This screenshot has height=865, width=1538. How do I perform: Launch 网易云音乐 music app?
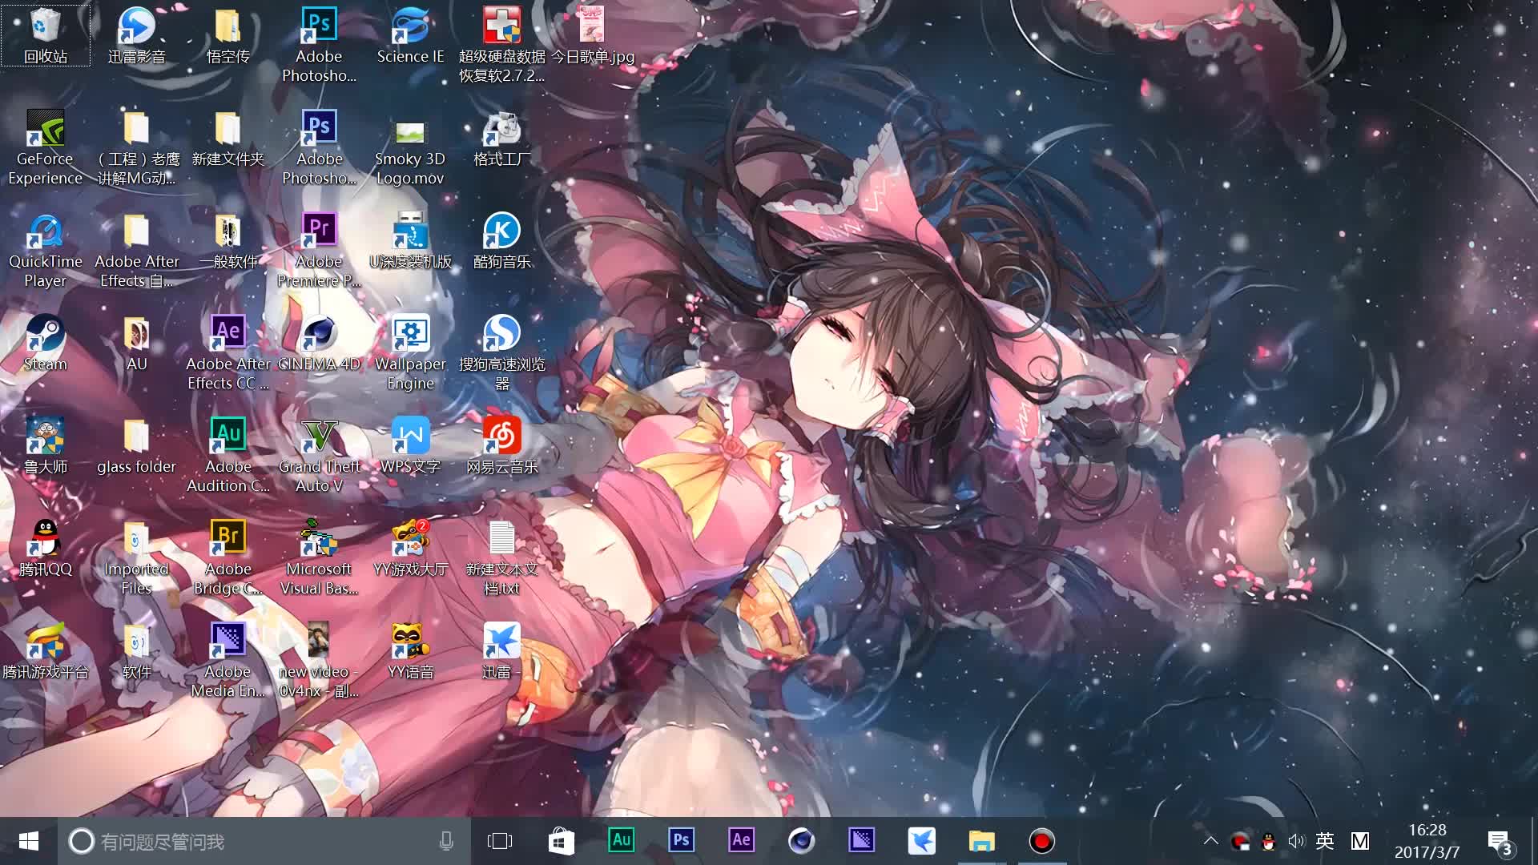click(501, 445)
